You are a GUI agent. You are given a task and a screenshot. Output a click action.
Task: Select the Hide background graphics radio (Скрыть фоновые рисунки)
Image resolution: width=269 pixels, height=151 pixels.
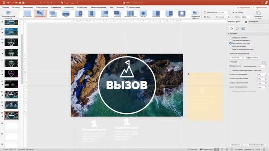230,49
